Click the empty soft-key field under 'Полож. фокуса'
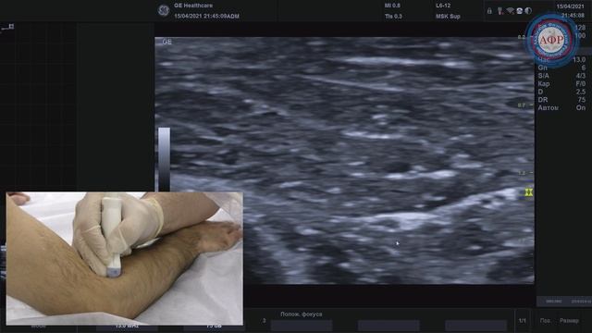Image resolution: width=592 pixels, height=333 pixels. [x=302, y=326]
